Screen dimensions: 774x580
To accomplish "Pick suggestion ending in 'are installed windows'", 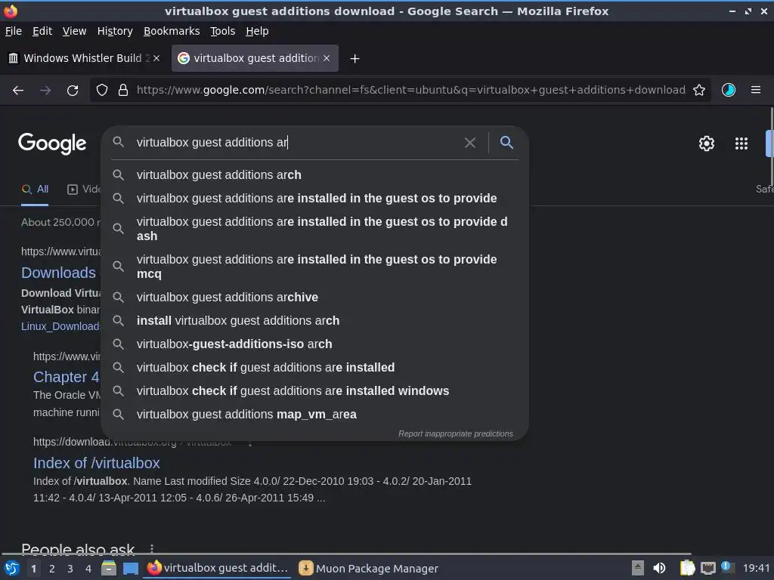I will [x=314, y=390].
